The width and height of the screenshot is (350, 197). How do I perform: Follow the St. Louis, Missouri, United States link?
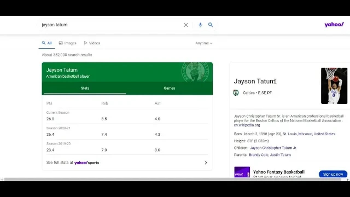click(x=309, y=134)
